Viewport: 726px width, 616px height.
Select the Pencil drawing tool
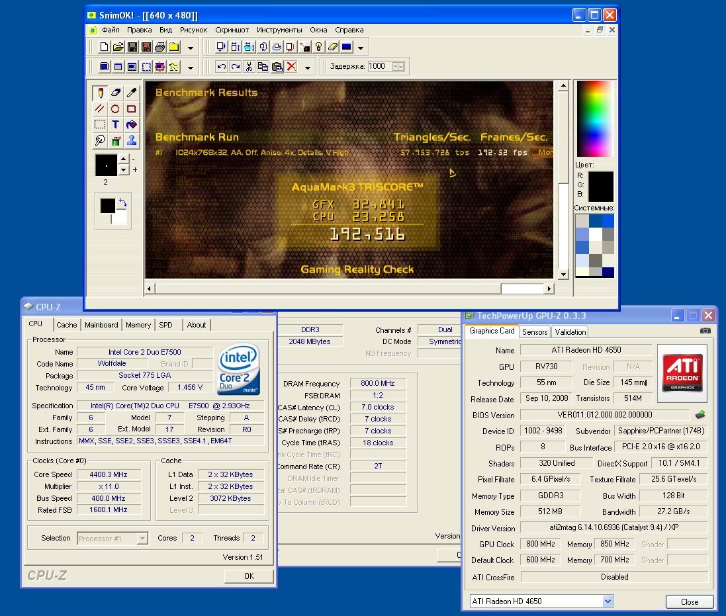[x=99, y=93]
